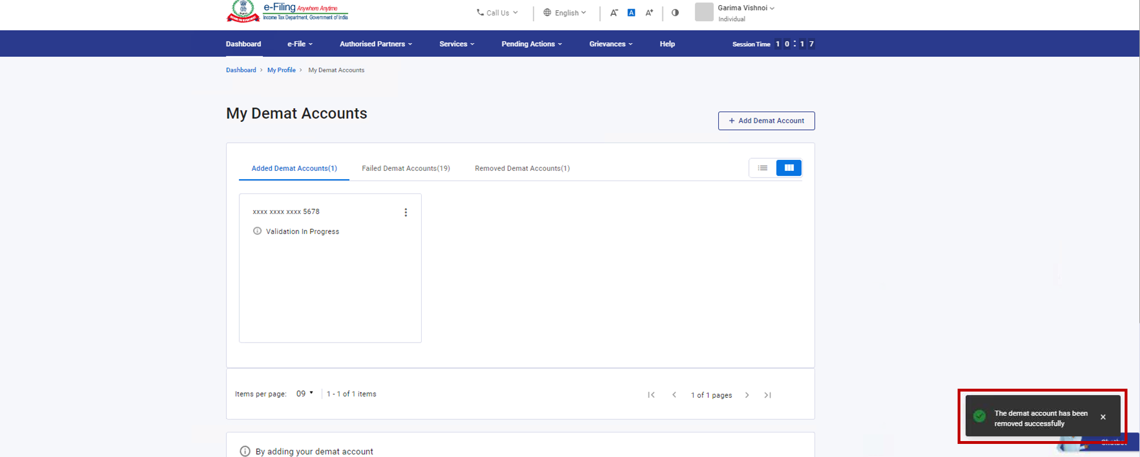Open three-dot menu on demat account card

(x=405, y=212)
